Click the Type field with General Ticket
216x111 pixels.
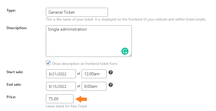point(77,12)
